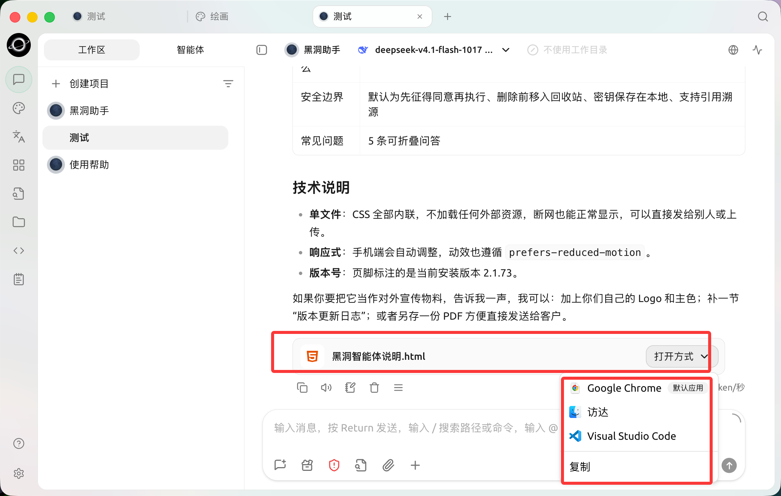
Task: Open the filter icon beside 创建项目
Action: point(228,84)
